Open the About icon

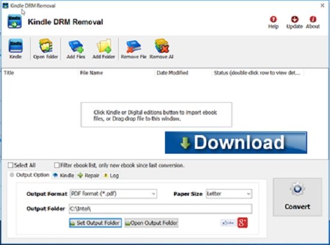(313, 22)
